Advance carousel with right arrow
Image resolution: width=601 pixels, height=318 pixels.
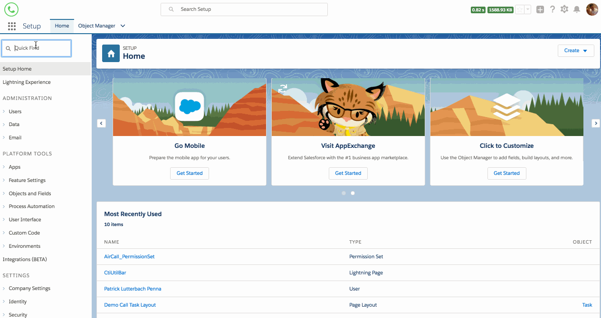pyautogui.click(x=595, y=123)
